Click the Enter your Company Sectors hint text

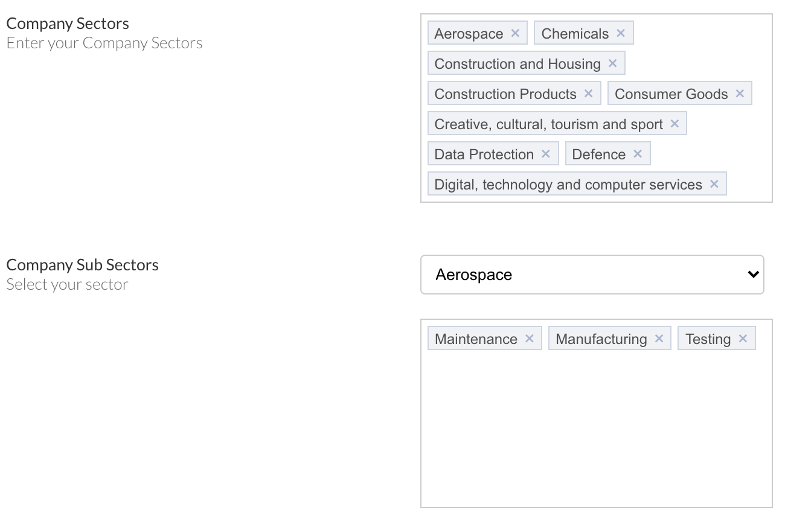[104, 42]
